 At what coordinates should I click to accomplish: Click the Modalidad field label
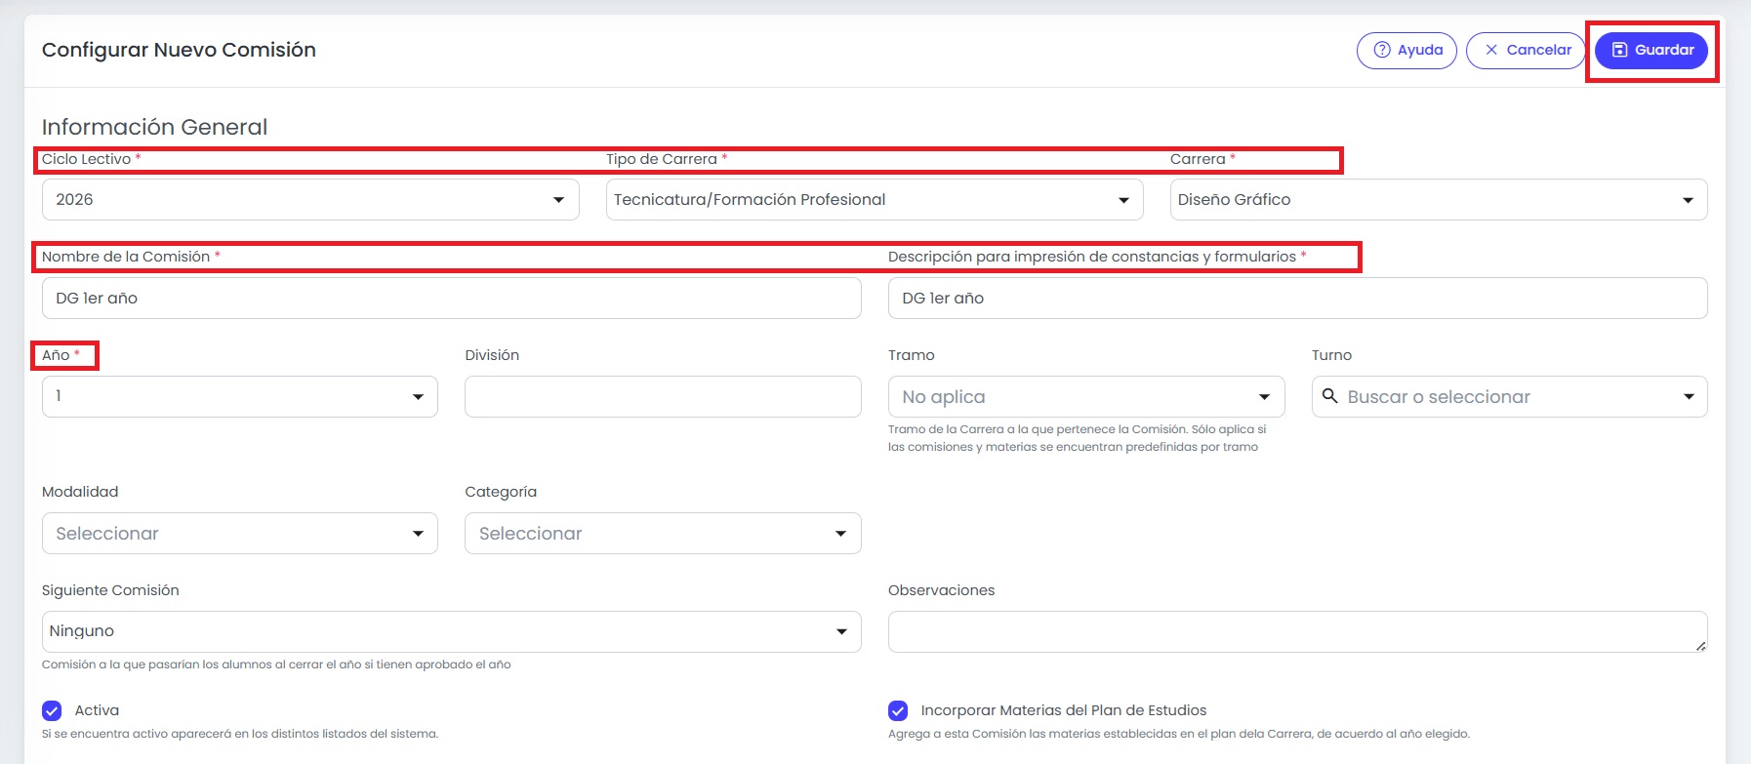80,492
